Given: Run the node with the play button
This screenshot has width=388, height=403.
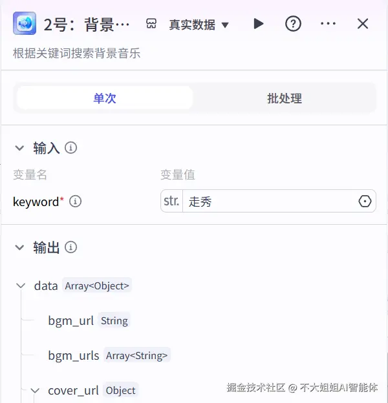Looking at the screenshot, I should tap(258, 24).
